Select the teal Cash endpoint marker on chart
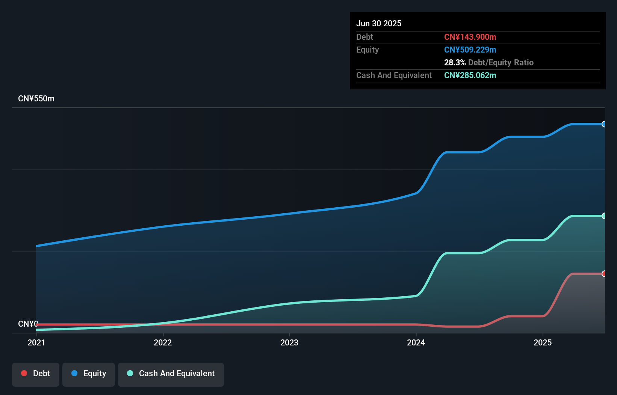 (x=603, y=216)
